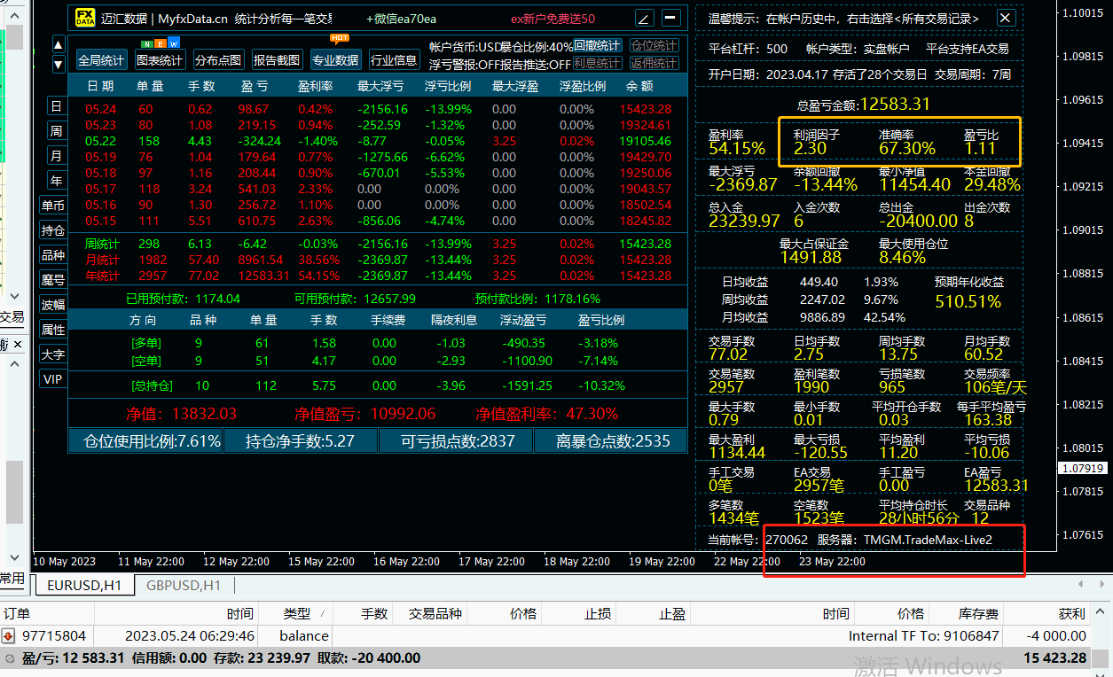Click the balance order row icon
This screenshot has width=1113, height=677.
pos(8,635)
